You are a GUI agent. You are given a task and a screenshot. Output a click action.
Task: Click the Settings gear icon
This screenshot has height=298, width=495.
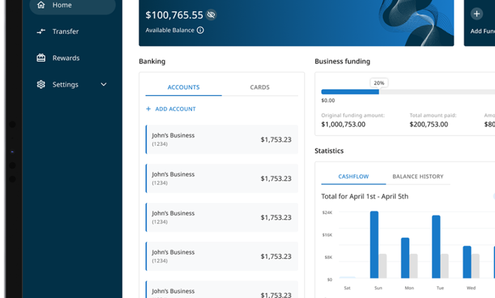(41, 84)
